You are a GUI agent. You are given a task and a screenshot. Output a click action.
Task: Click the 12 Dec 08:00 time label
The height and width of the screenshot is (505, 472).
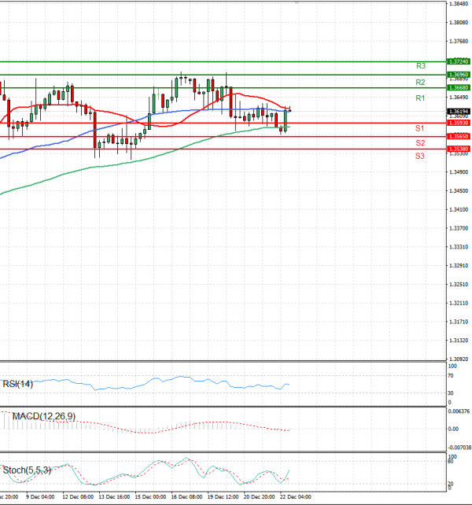pos(78,497)
